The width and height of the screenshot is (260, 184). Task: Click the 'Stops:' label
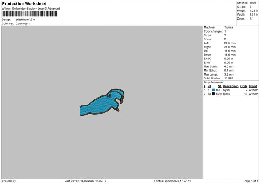(208, 36)
